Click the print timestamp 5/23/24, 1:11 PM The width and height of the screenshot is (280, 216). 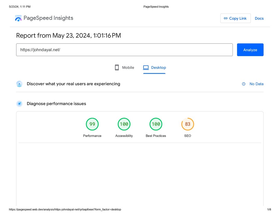tap(20, 7)
